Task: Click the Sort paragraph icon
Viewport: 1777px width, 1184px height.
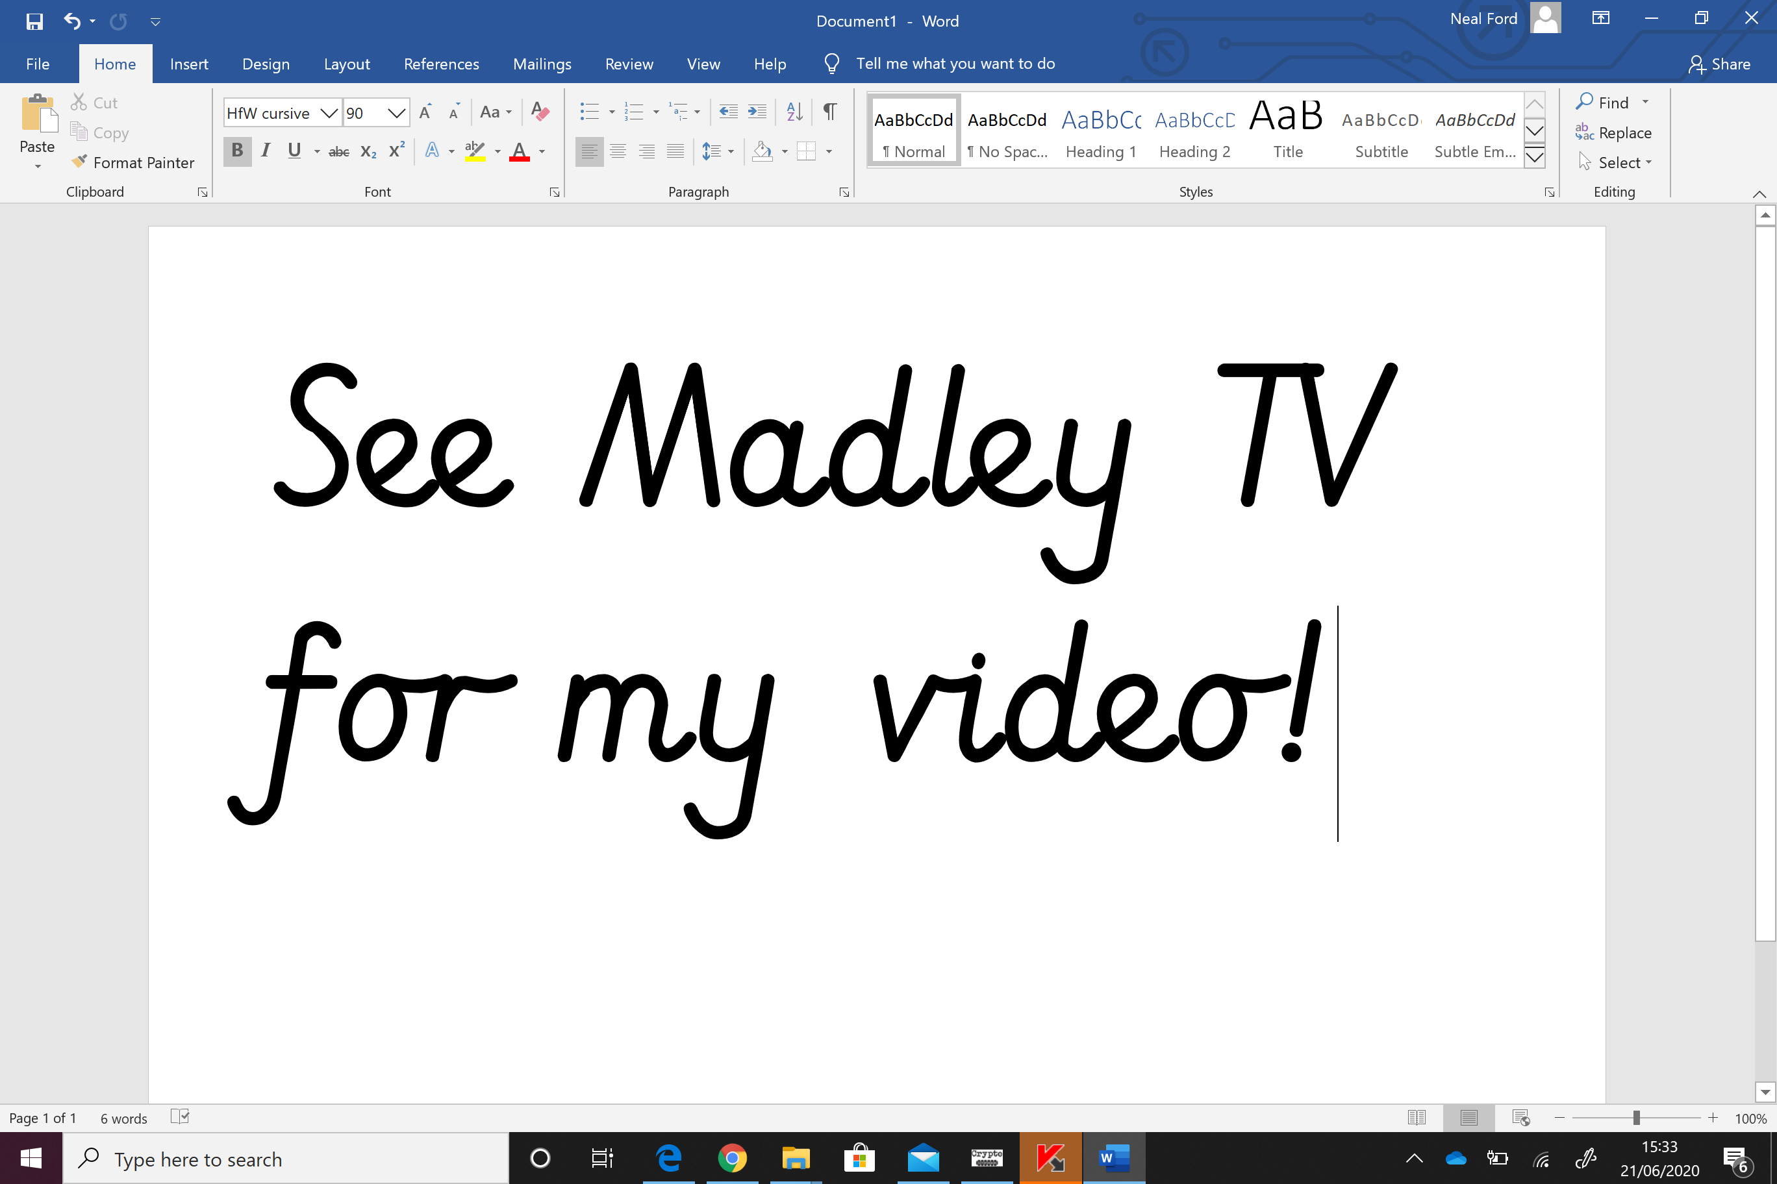Action: click(794, 112)
